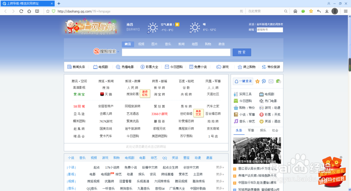Image resolution: width=351 pixels, height=191 pixels.
Task: Close the 上网导航 browser tab
Action: 52,4
